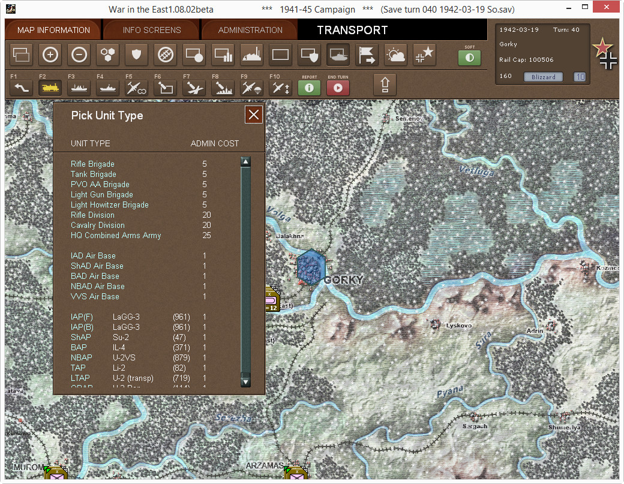Pick TAP Li-2 air unit
This screenshot has width=624, height=484.
click(139, 368)
